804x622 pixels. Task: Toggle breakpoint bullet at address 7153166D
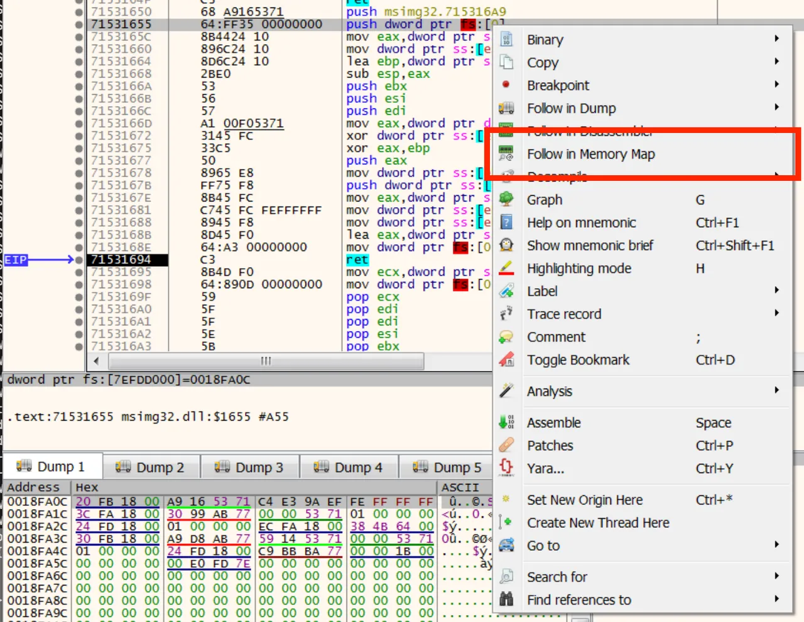point(79,123)
